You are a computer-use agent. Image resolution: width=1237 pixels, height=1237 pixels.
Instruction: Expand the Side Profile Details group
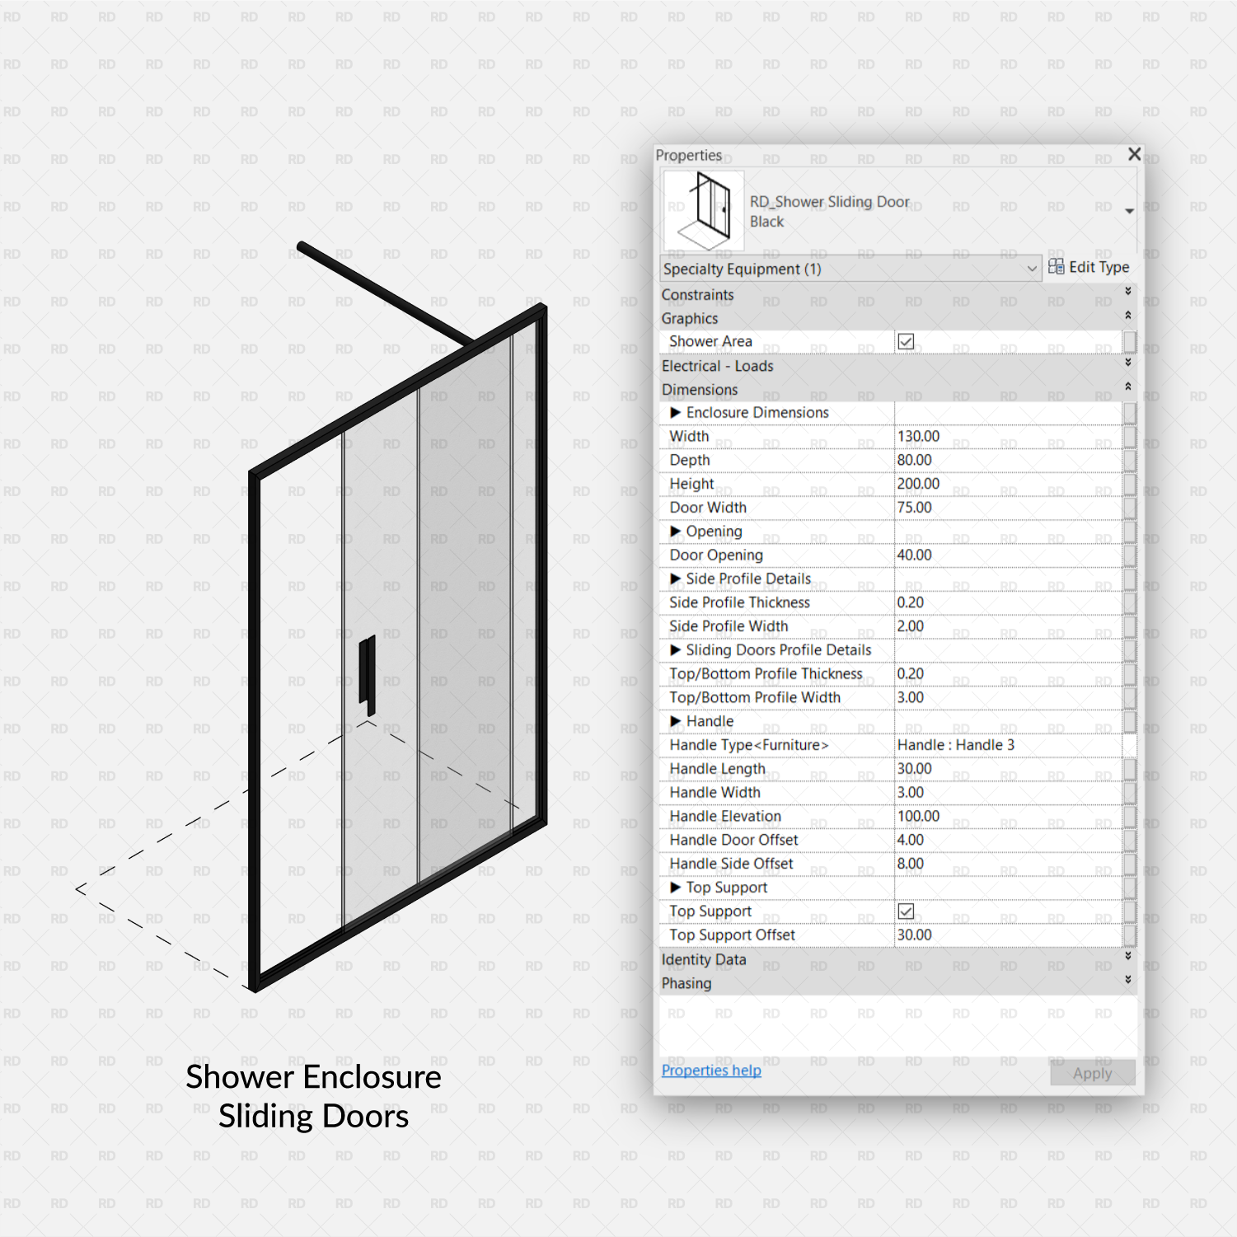coord(675,579)
